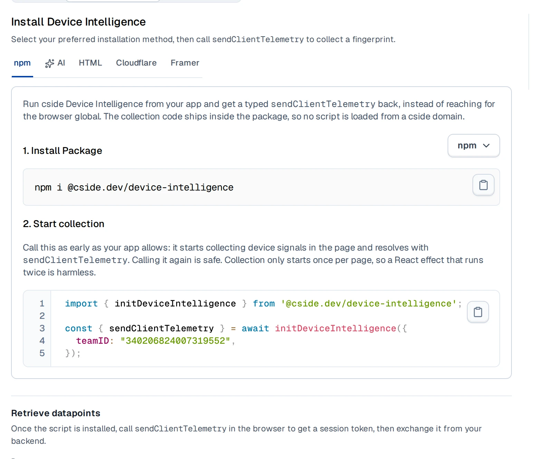This screenshot has height=459, width=536.
Task: Click the const sendClientTelemetry code line
Action: click(x=236, y=329)
